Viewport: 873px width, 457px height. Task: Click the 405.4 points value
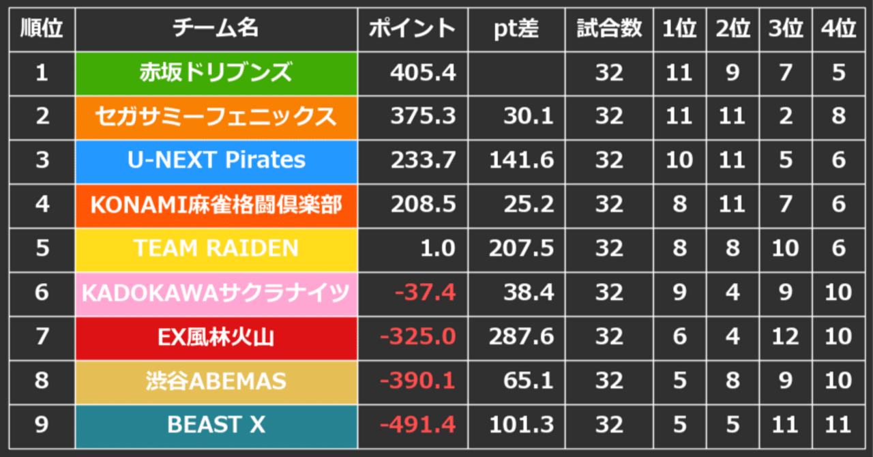[x=423, y=73]
